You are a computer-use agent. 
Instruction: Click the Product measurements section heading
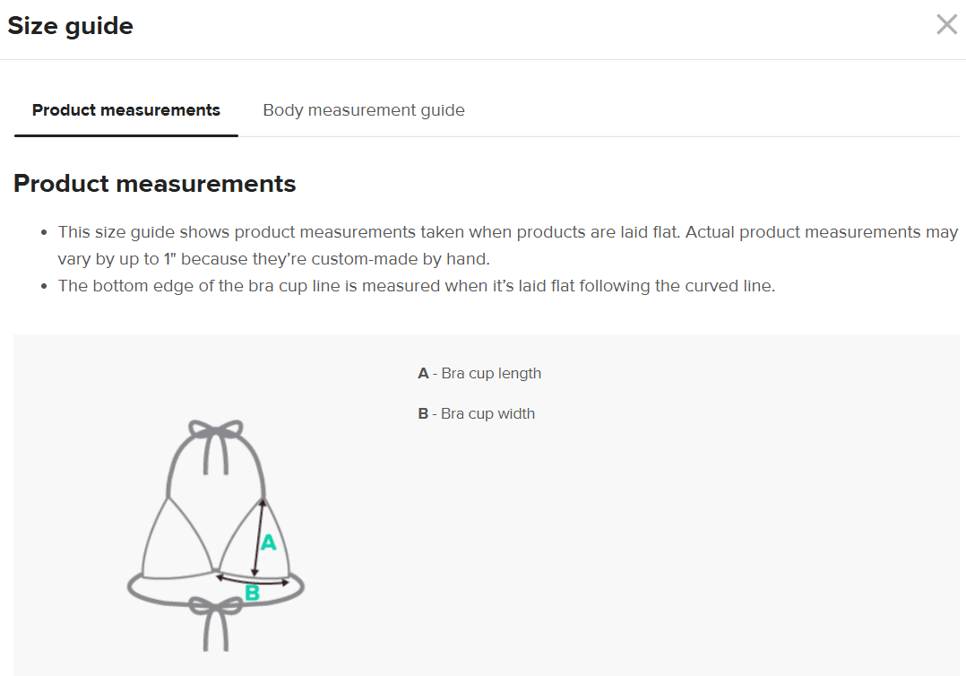[155, 184]
